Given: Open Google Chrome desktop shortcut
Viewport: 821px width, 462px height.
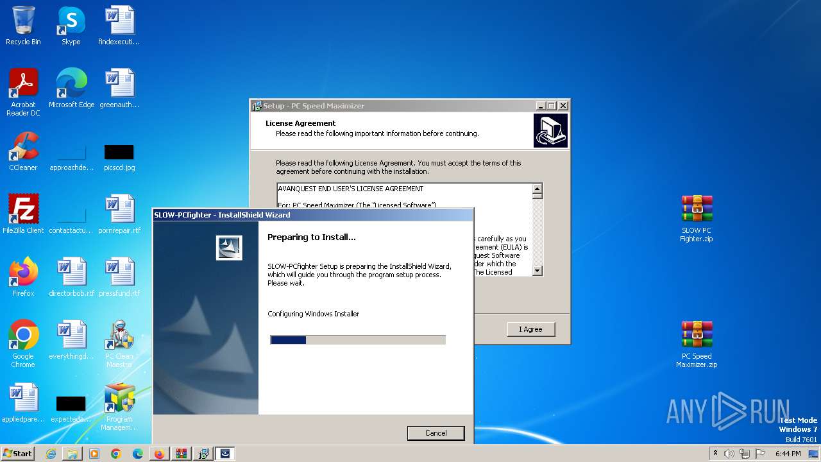Looking at the screenshot, I should (x=23, y=344).
